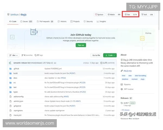Expand the commit message ellipsis button

click(55, 63)
